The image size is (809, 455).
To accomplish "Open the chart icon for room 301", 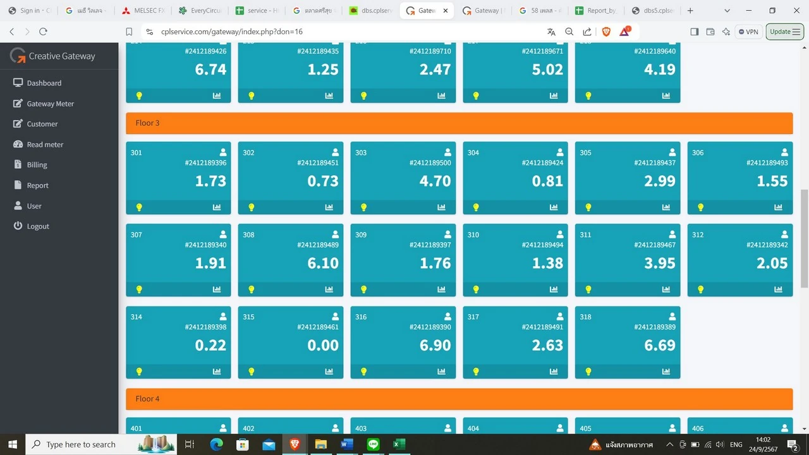I will [217, 207].
